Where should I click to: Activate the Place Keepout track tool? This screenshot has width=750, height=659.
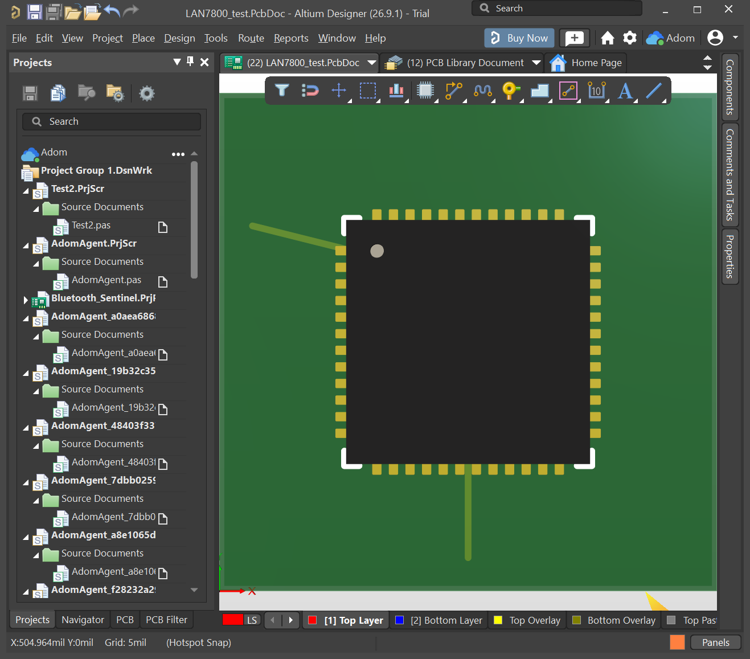568,91
